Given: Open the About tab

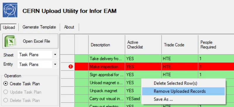Looking at the screenshot, I should coord(69,27).
